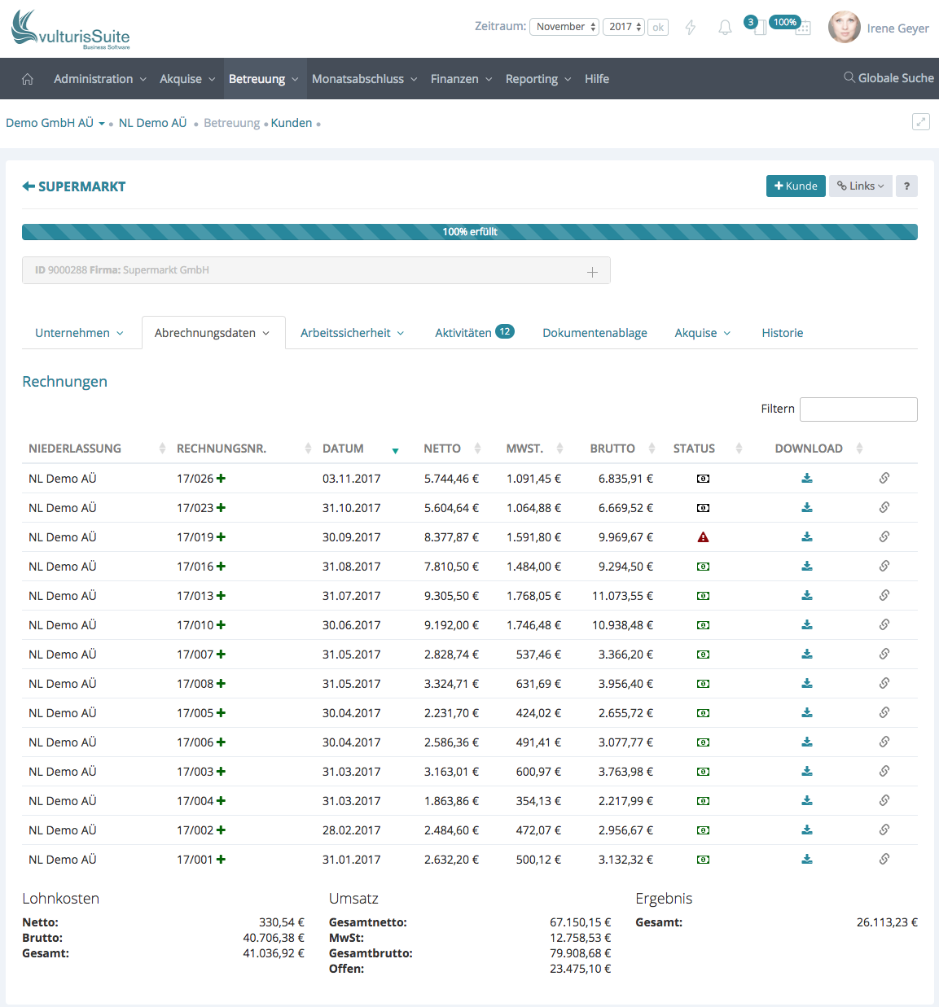Open the Finanzen menu
The image size is (939, 1007).
[461, 79]
